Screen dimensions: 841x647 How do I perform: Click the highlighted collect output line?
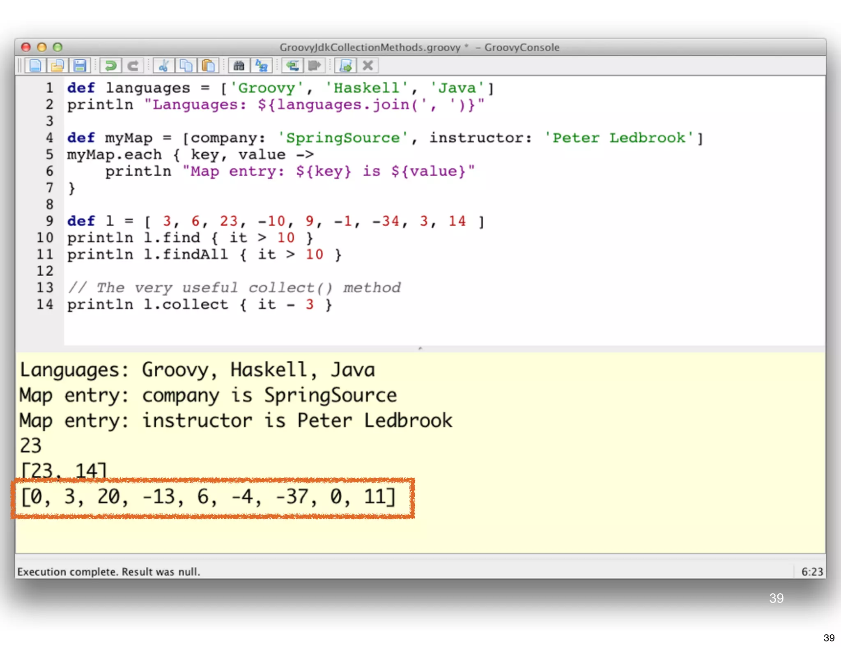pos(208,497)
